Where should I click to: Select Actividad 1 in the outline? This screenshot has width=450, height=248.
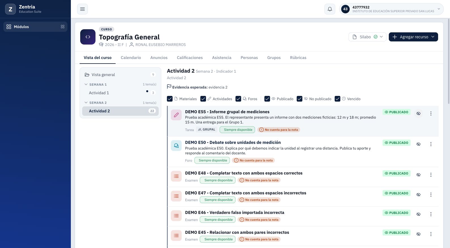point(120,93)
